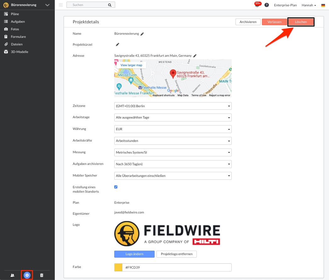Open the trash icon in bottom sidebar
The height and width of the screenshot is (280, 329).
[x=42, y=275]
